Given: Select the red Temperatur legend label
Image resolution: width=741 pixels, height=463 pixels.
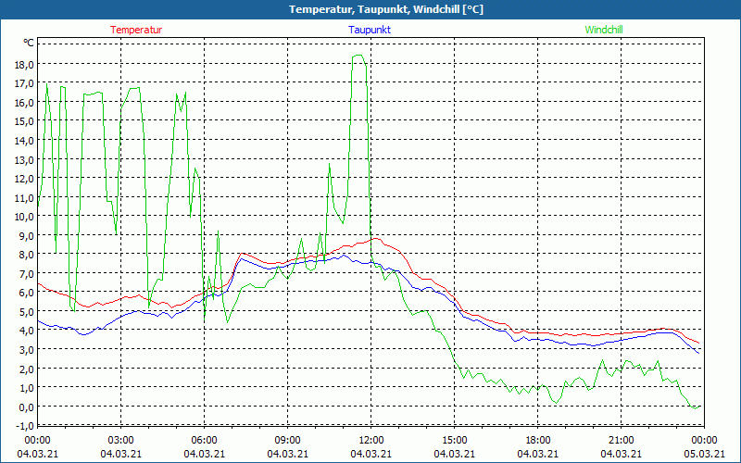Looking at the screenshot, I should (136, 30).
